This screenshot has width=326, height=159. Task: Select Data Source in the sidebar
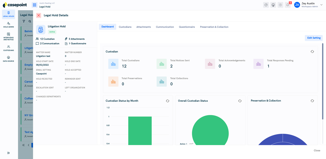(x=8, y=58)
